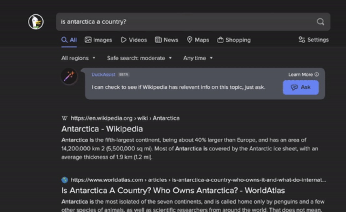The width and height of the screenshot is (346, 212).
Task: Click the www.worldatlas.com result URL
Action: [198, 180]
